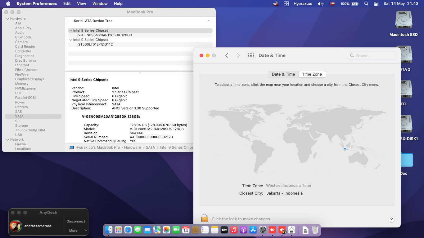Click the Search field in Date & Time
This screenshot has width=424, height=238.
pyautogui.click(x=372, y=55)
